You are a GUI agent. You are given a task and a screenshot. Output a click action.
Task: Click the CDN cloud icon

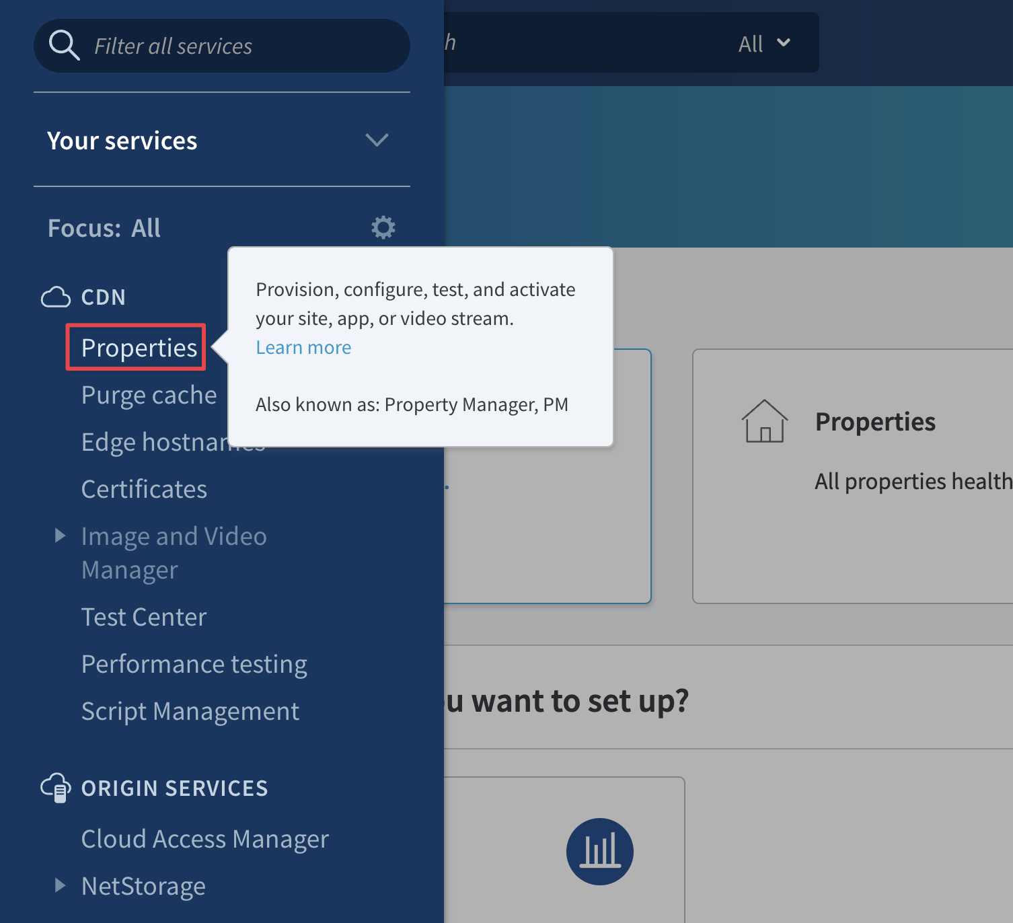[56, 297]
